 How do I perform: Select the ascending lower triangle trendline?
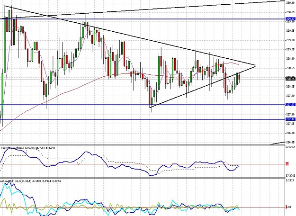point(202,87)
